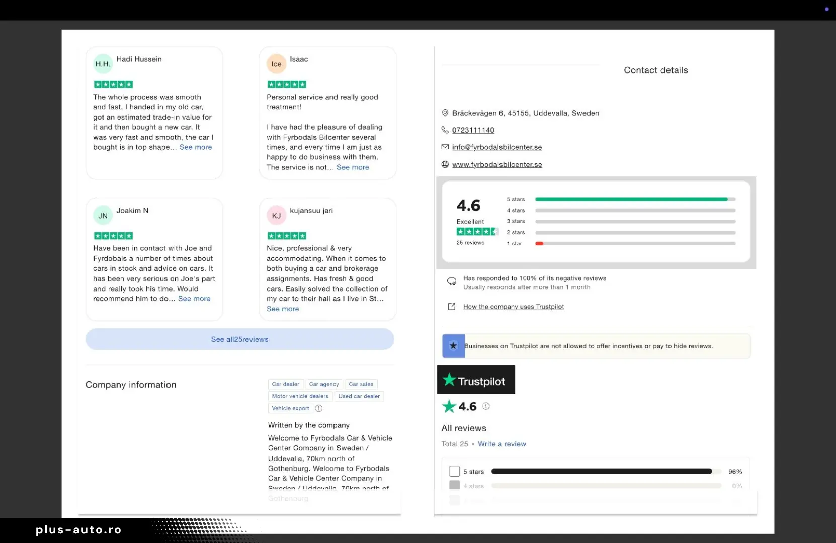Expand kujansuu jari's review via See more

pyautogui.click(x=283, y=309)
